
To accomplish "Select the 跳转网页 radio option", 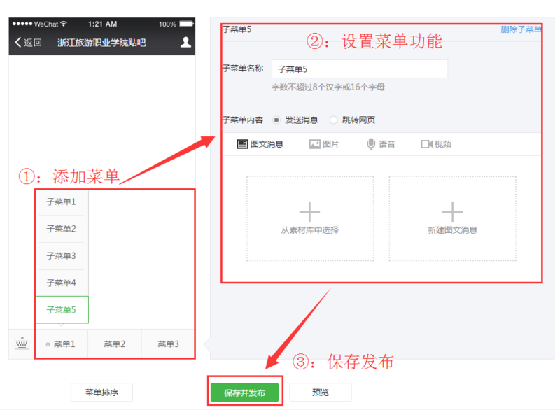I will (333, 120).
